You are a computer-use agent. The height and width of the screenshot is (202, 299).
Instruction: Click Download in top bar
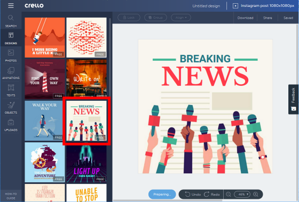(x=245, y=18)
